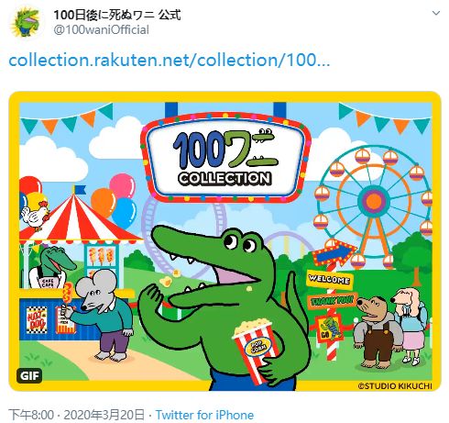
Task: Open the tweet timestamp 下午8:00 · 2020年3月20日
Action: tap(76, 415)
